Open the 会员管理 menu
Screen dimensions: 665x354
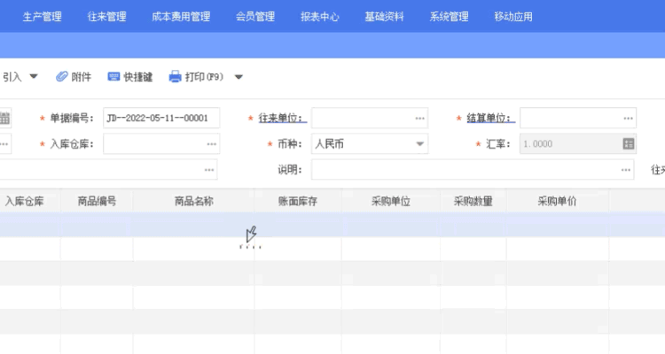point(255,17)
